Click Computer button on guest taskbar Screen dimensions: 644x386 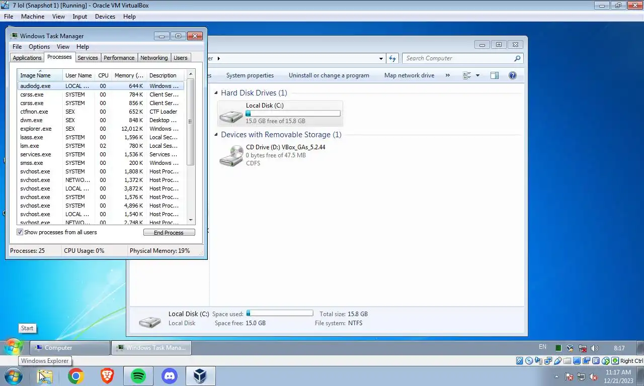70,348
